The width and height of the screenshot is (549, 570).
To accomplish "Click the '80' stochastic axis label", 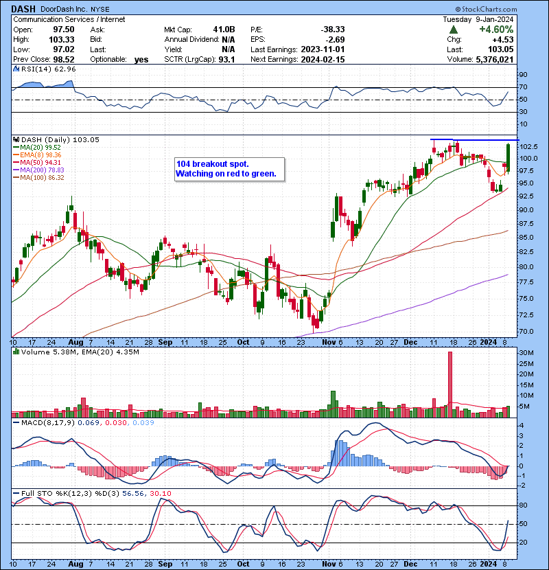I will tap(523, 505).
